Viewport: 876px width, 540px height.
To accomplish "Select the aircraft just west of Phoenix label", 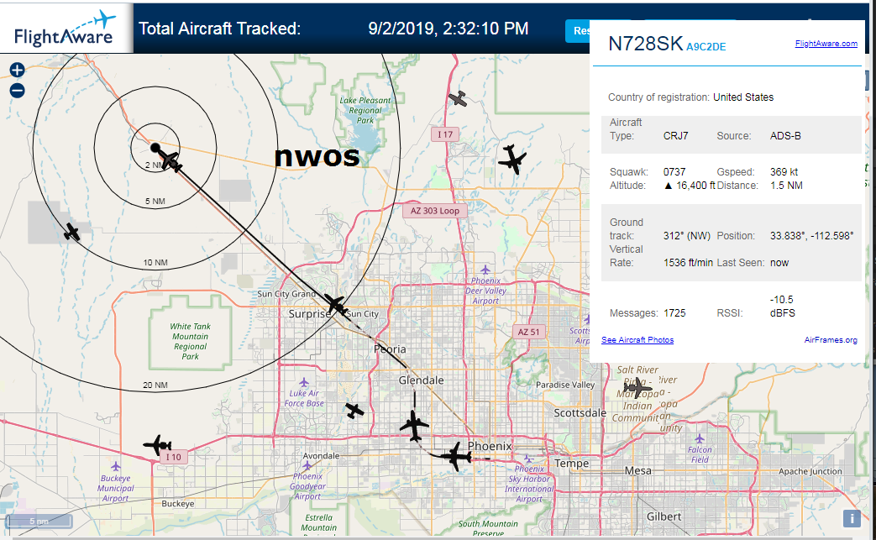I will [457, 457].
